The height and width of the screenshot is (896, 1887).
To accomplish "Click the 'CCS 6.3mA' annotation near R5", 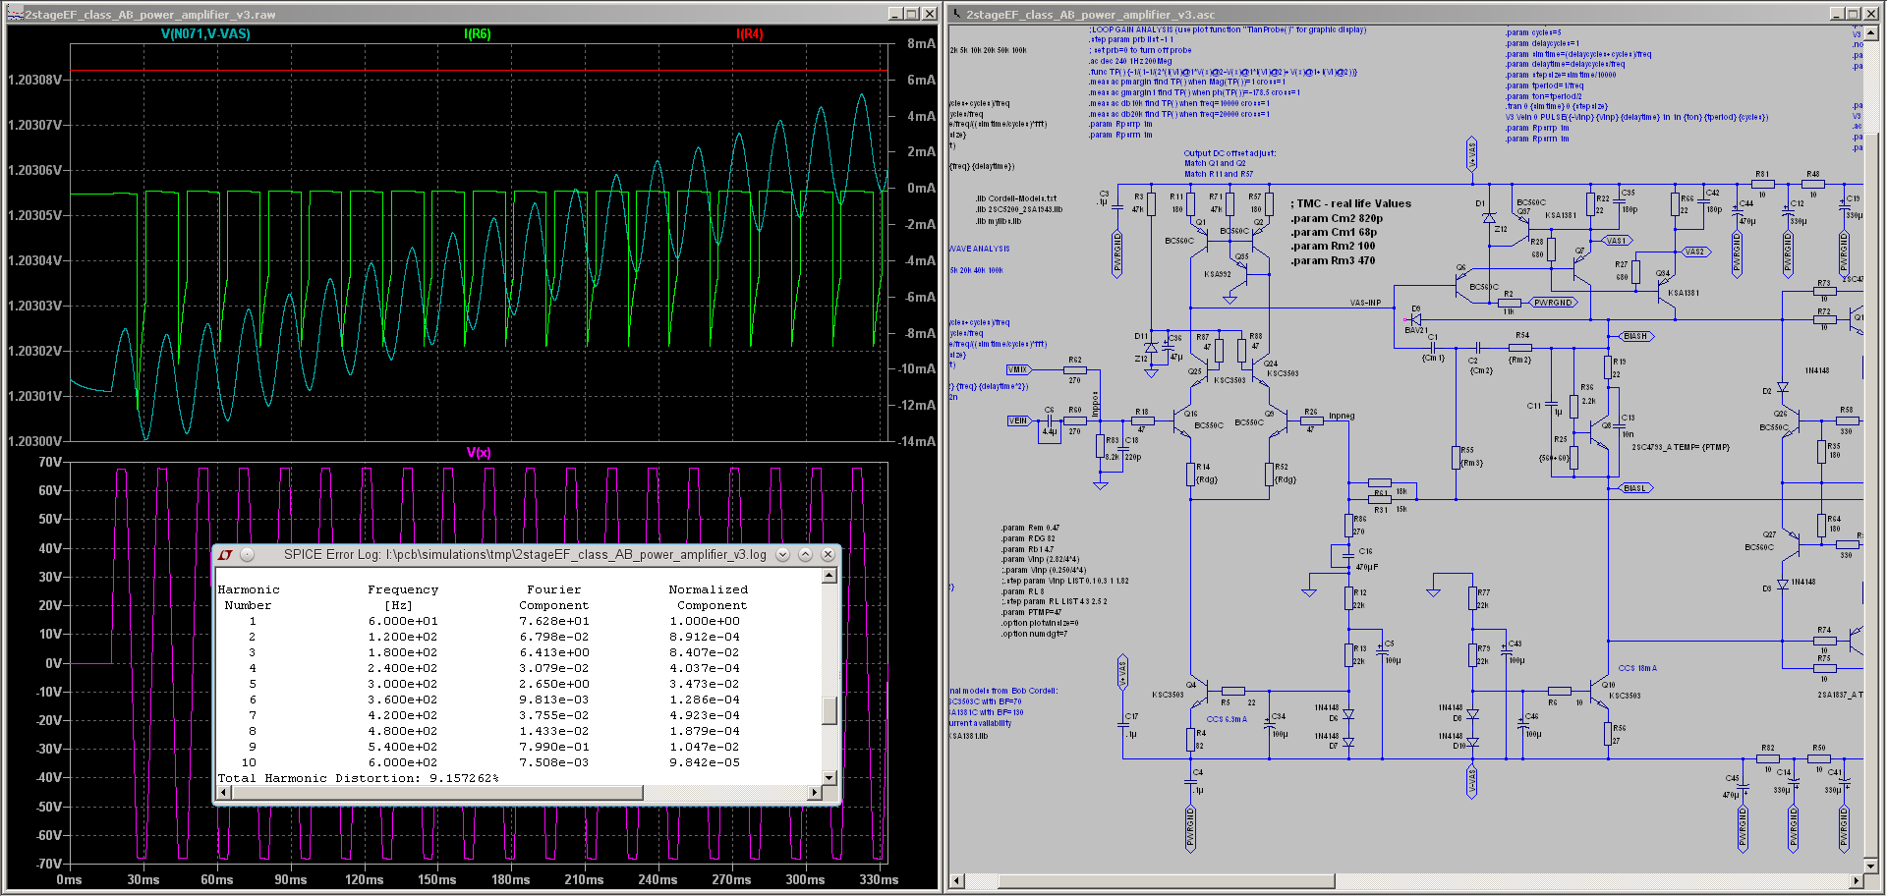I will click(x=1227, y=719).
